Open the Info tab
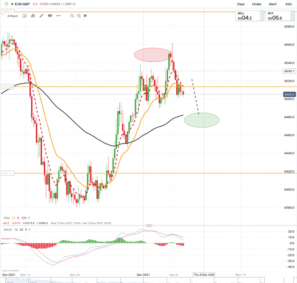Screen dimensions: 297x283 (x=288, y=4)
